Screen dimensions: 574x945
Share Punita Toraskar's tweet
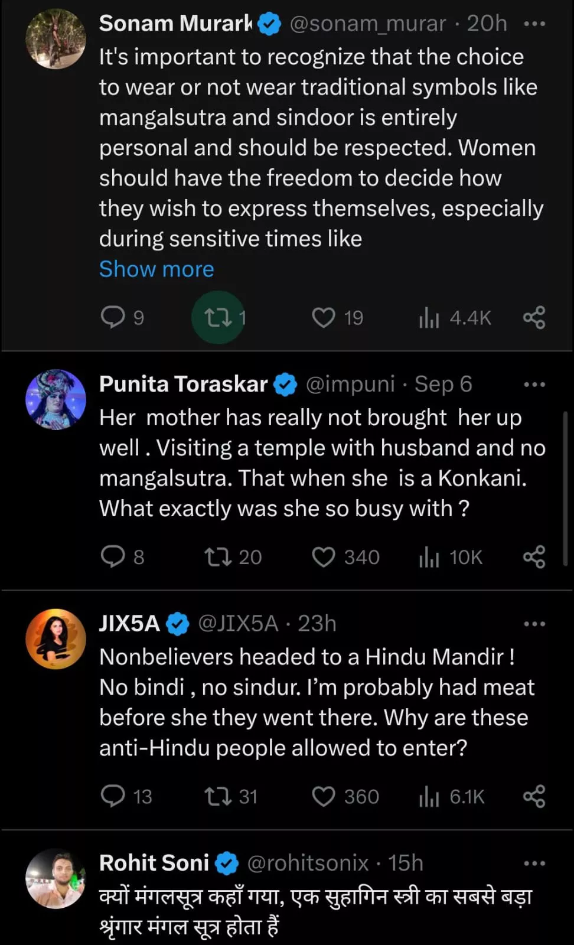534,556
